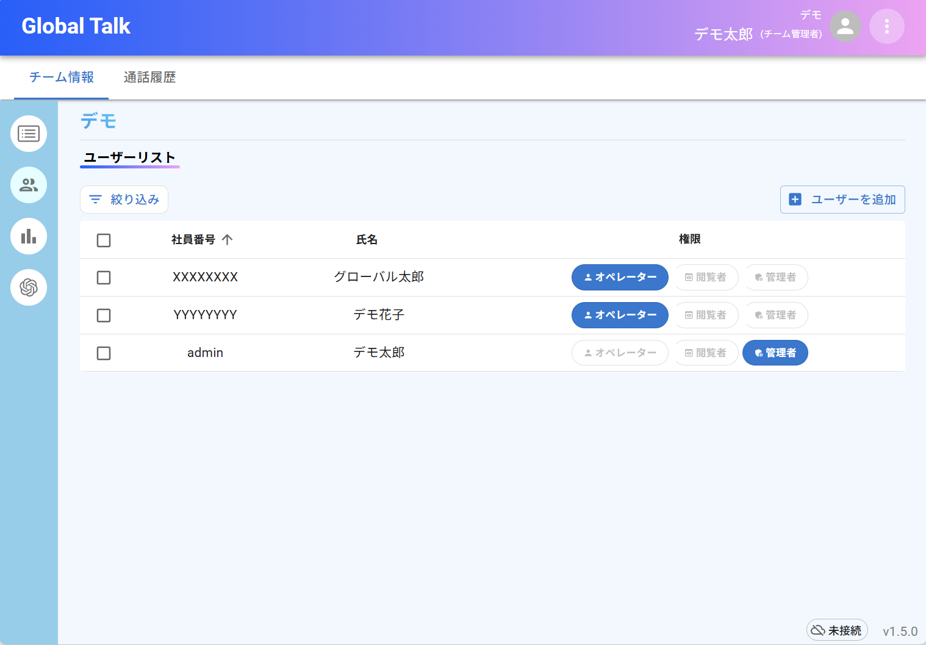Viewport: 926px width, 645px height.
Task: Click the ユーザーを追加 button
Action: [x=842, y=200]
